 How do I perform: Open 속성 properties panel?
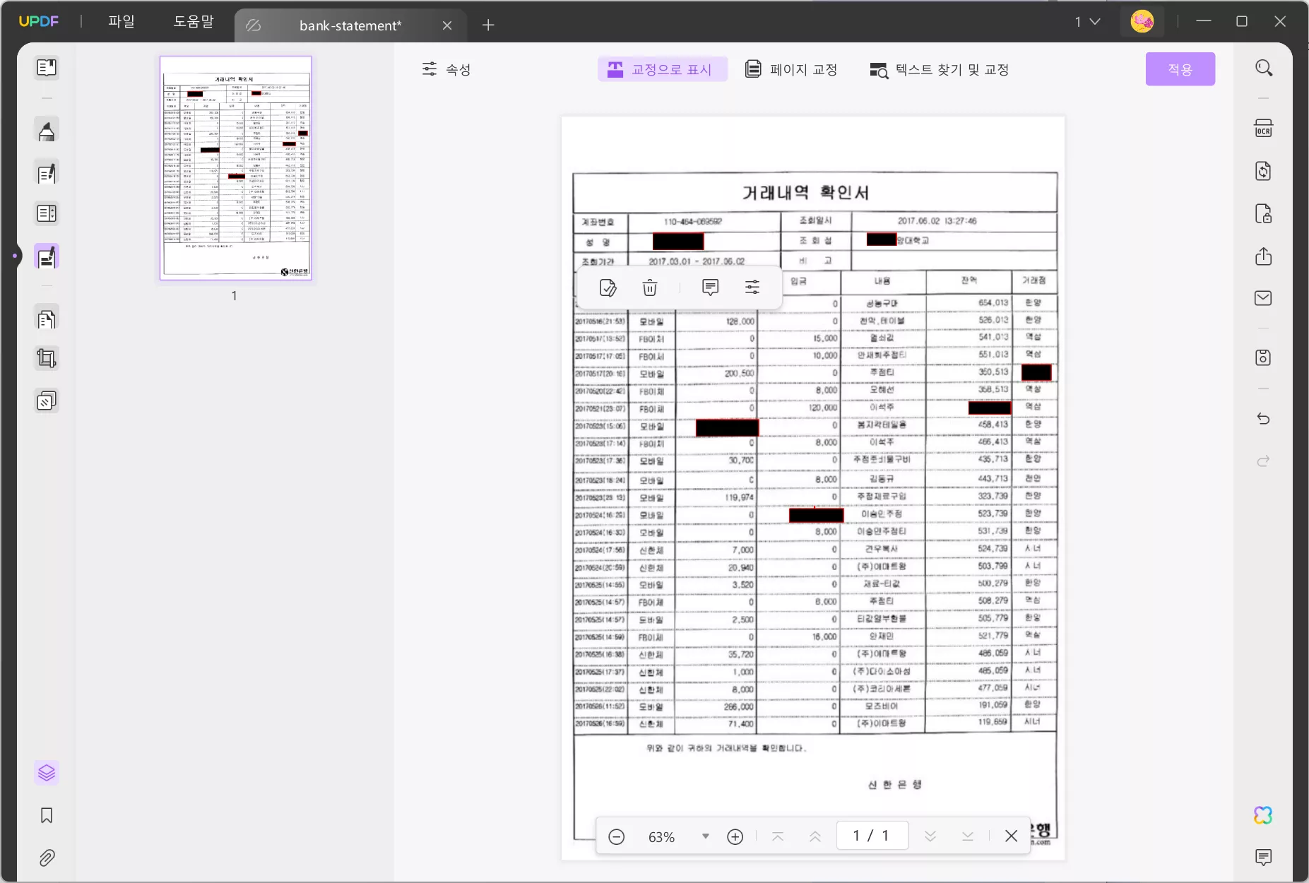coord(446,69)
